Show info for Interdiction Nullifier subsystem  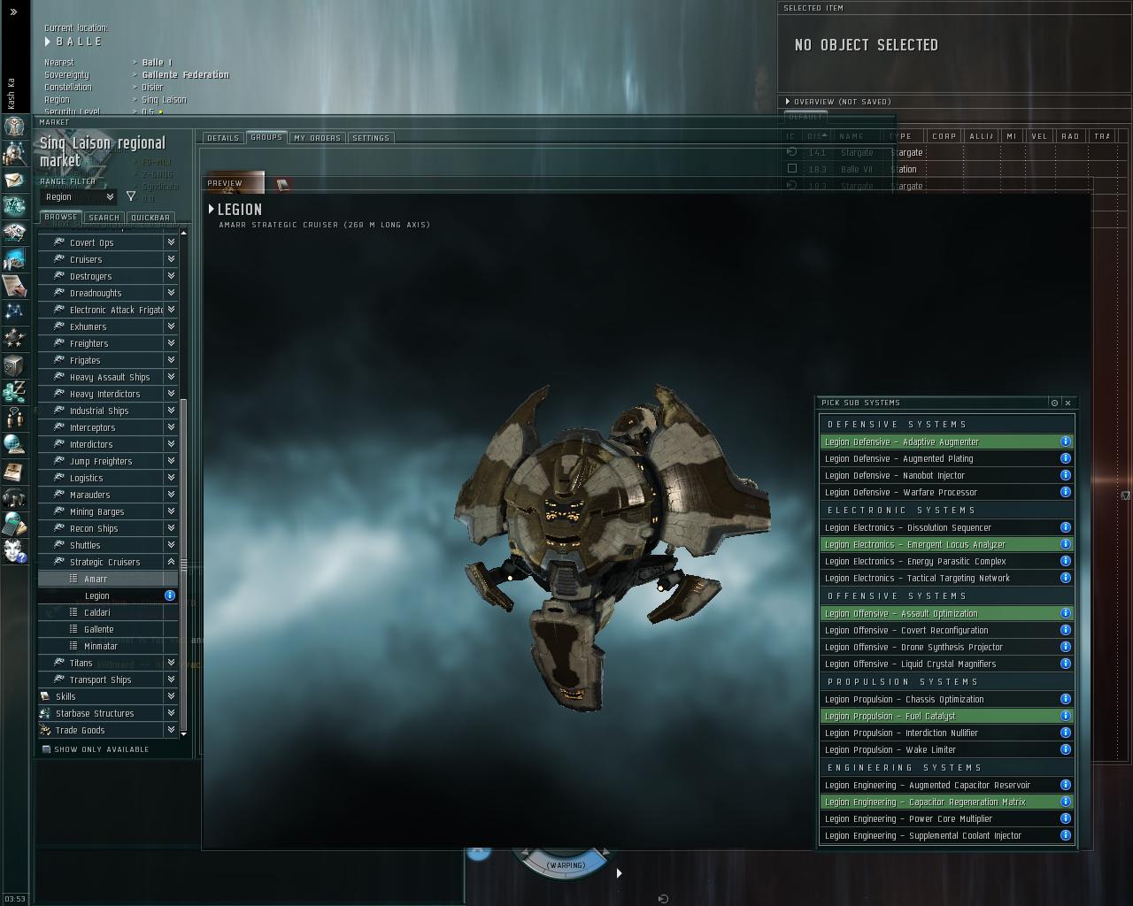point(1066,733)
